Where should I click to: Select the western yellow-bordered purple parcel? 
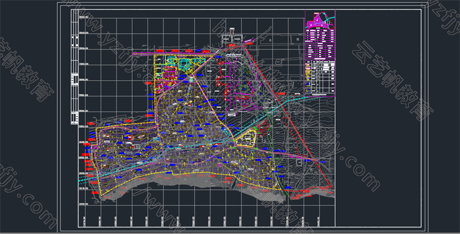coord(126,159)
